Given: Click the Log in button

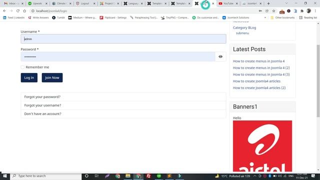Looking at the screenshot, I should coord(29,77).
